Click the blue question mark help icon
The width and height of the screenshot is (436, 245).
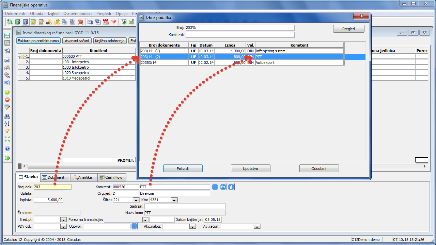coord(7,148)
